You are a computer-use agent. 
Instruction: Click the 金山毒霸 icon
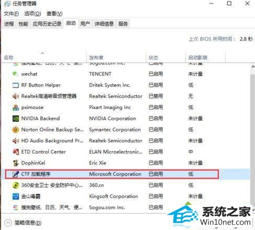[16, 196]
